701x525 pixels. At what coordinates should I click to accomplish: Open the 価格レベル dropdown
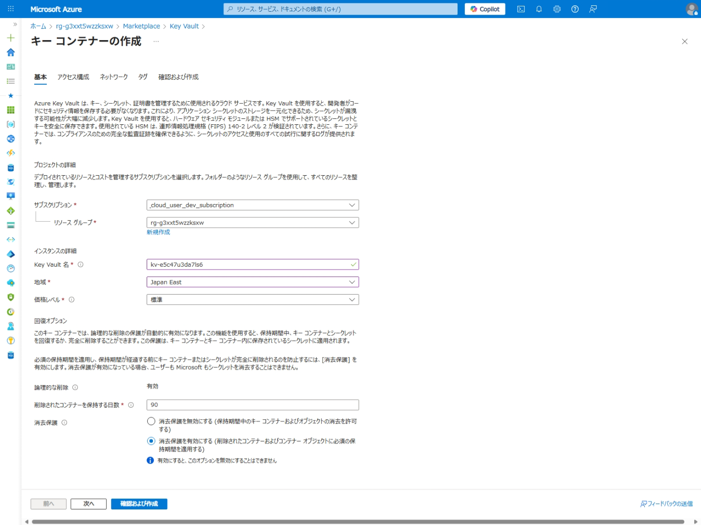pos(252,300)
